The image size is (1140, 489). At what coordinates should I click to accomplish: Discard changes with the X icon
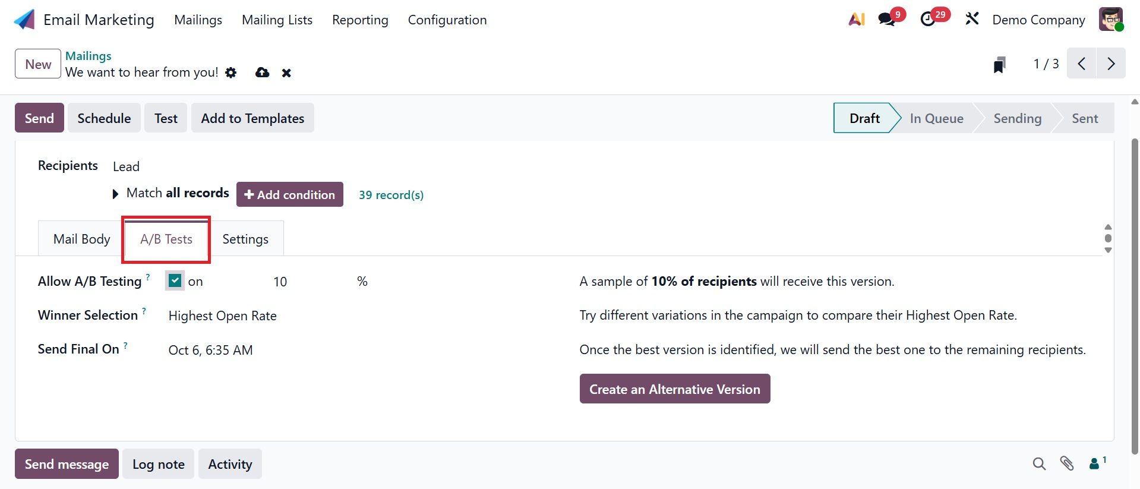coord(286,73)
